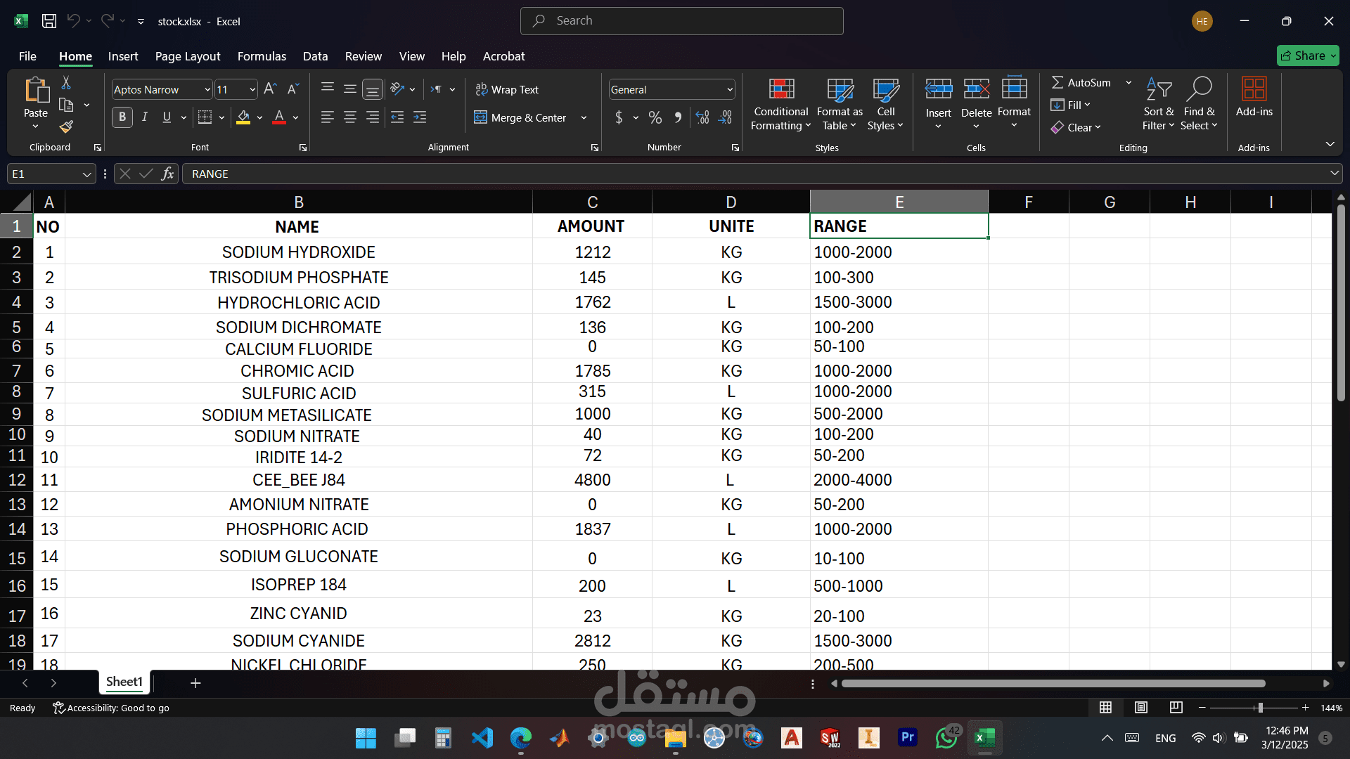Toggle Wrap Text for the selected cell
This screenshot has width=1350, height=759.
pyautogui.click(x=507, y=89)
